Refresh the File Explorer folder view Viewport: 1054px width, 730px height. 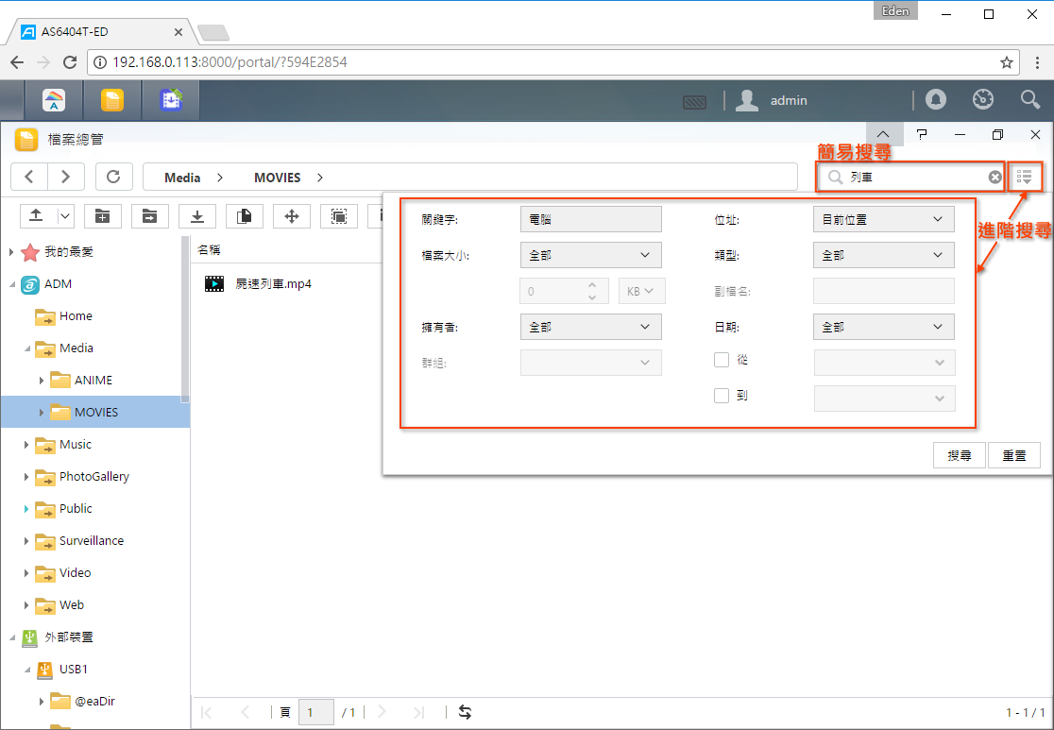pos(113,177)
